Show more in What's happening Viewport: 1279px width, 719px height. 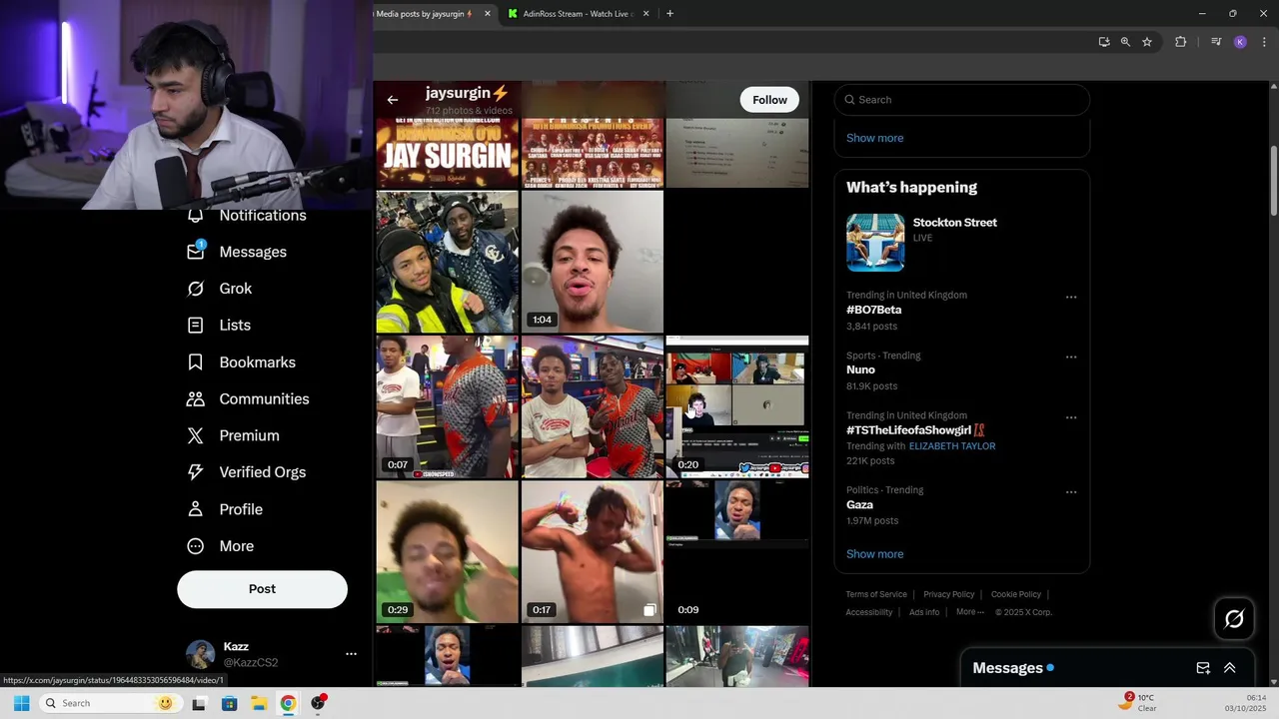(874, 554)
